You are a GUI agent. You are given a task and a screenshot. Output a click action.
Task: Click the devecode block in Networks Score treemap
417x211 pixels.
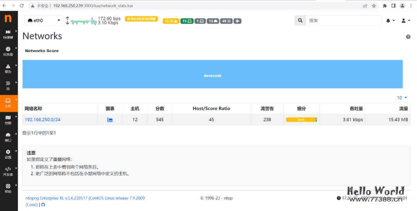(x=212, y=74)
